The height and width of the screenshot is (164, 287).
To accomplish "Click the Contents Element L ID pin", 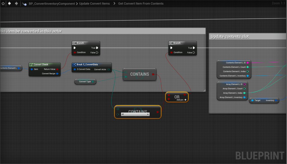I will tap(247, 63).
